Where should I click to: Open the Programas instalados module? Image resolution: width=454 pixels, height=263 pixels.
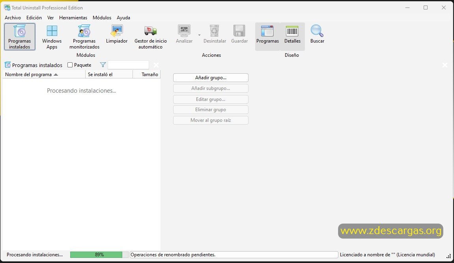(19, 37)
